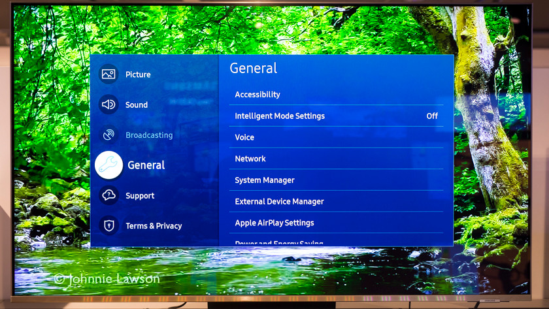Select the partially visible Power and Energy Saving row
This screenshot has width=549, height=309.
click(x=279, y=243)
